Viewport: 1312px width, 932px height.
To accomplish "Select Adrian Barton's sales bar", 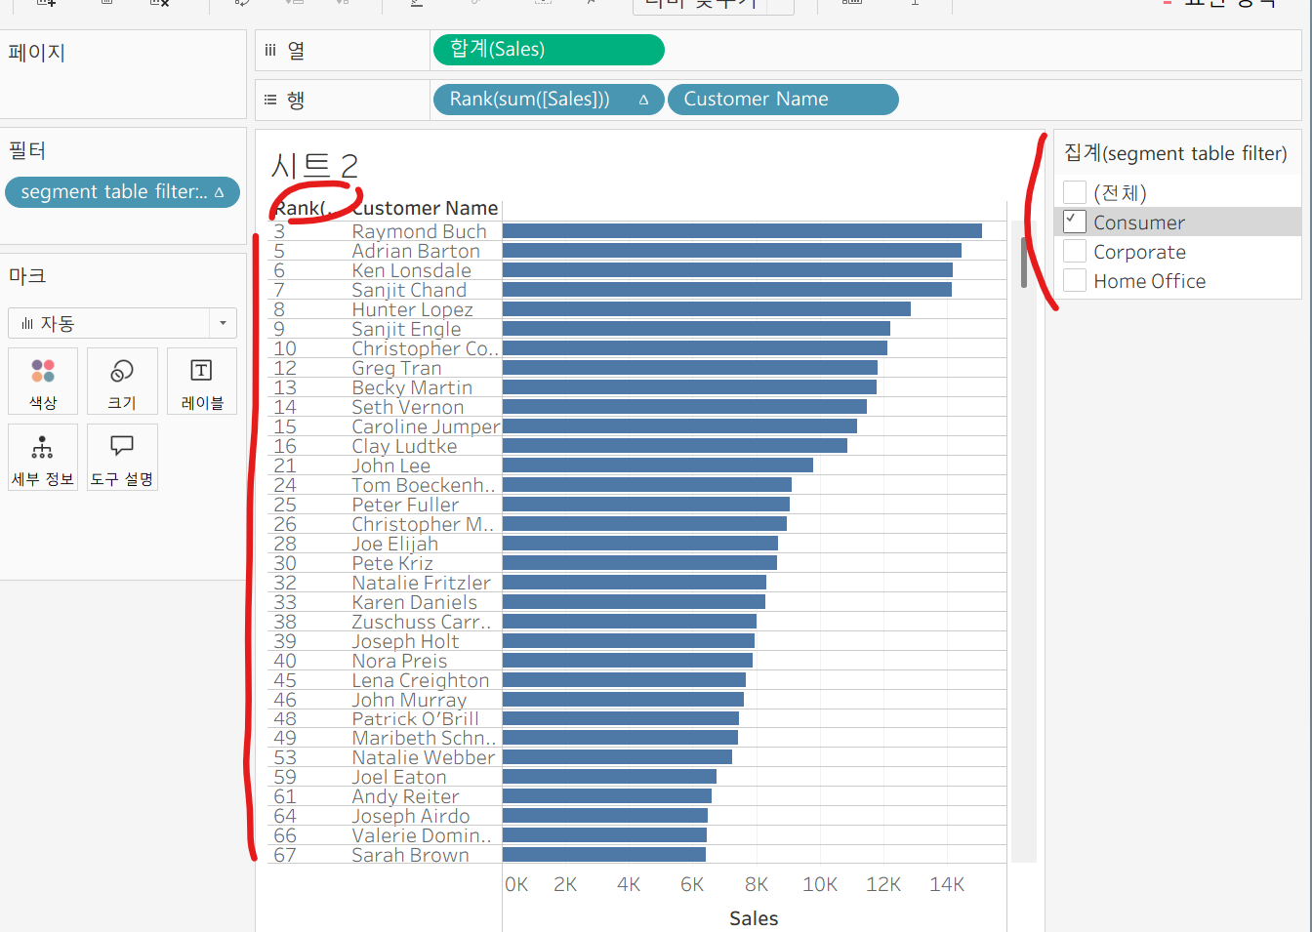I will (732, 251).
